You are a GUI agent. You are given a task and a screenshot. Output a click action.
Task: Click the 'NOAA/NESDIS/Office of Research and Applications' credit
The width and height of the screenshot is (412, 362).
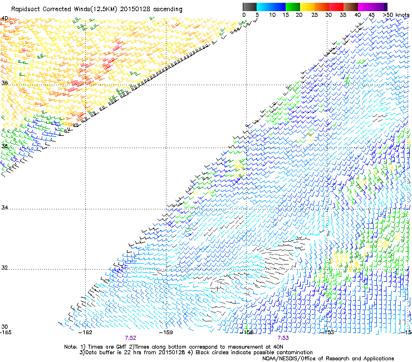click(328, 359)
